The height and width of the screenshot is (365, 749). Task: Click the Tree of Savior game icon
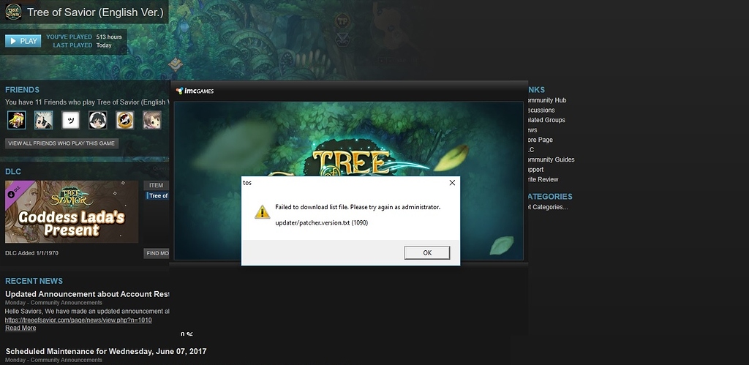(x=12, y=12)
